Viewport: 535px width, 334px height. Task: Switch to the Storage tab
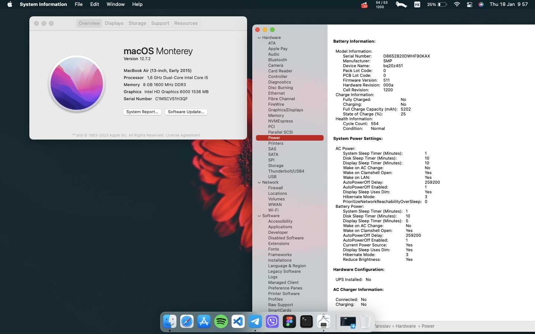click(137, 23)
